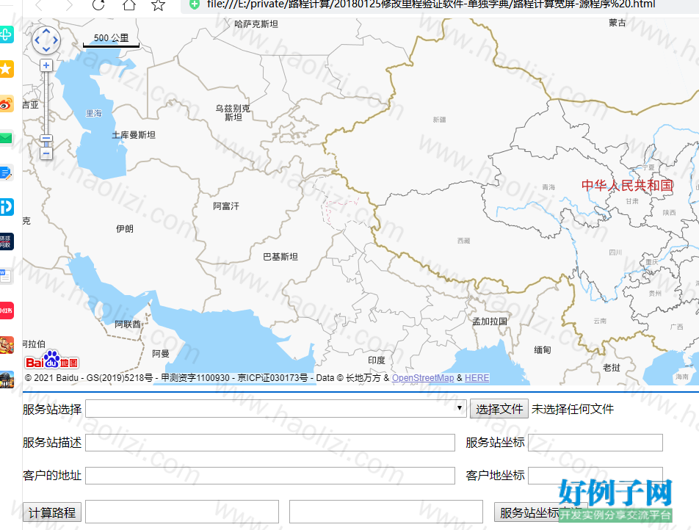The width and height of the screenshot is (699, 530).
Task: Click the 阿富汗 map label
Action: point(226,206)
